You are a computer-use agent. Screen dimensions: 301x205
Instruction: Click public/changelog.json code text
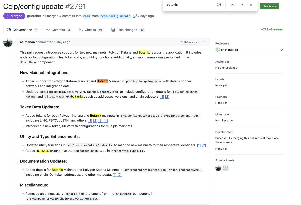143,81
